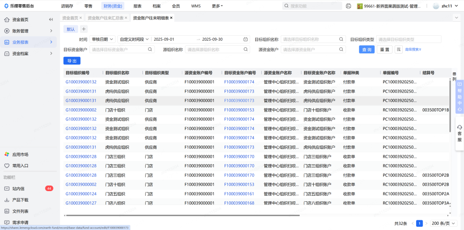Open the 审核日期 time type dropdown
464x230 pixels.
102,39
